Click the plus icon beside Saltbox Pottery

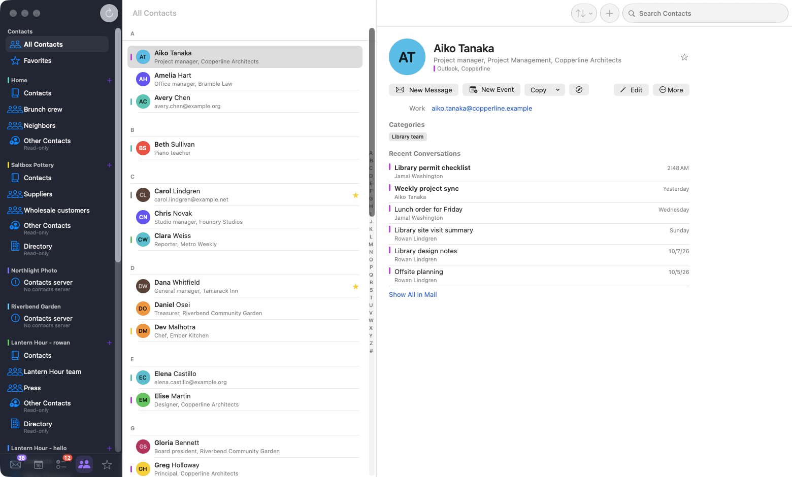[109, 165]
